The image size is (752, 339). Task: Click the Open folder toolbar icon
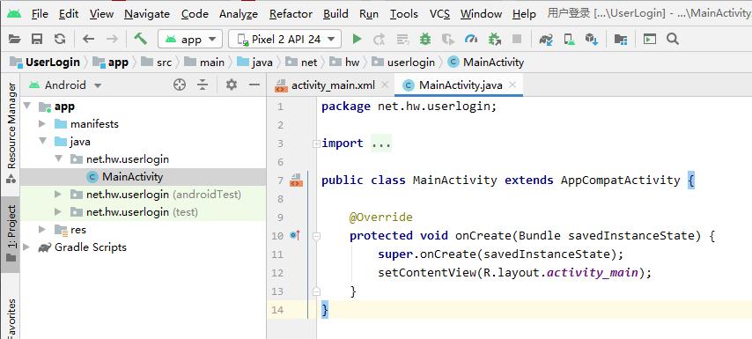[x=14, y=40]
